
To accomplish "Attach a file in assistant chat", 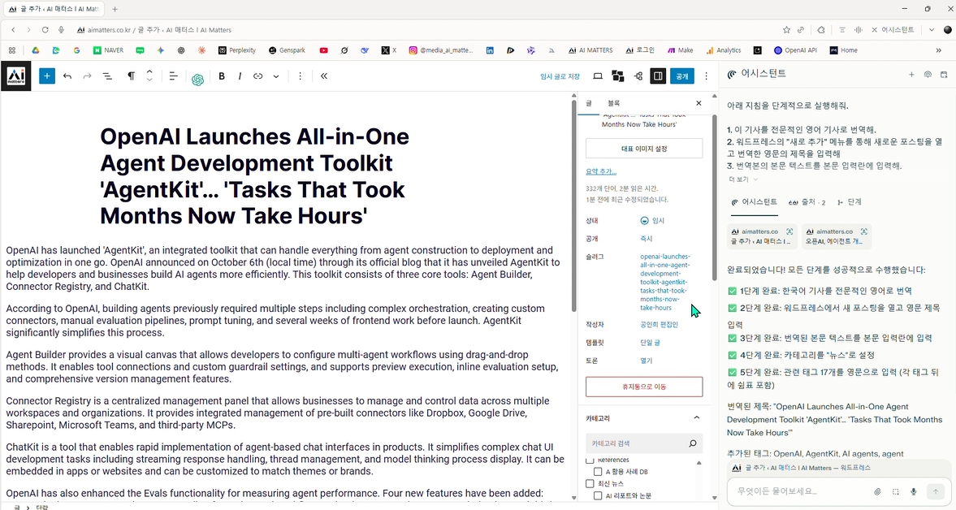I will pos(877,491).
